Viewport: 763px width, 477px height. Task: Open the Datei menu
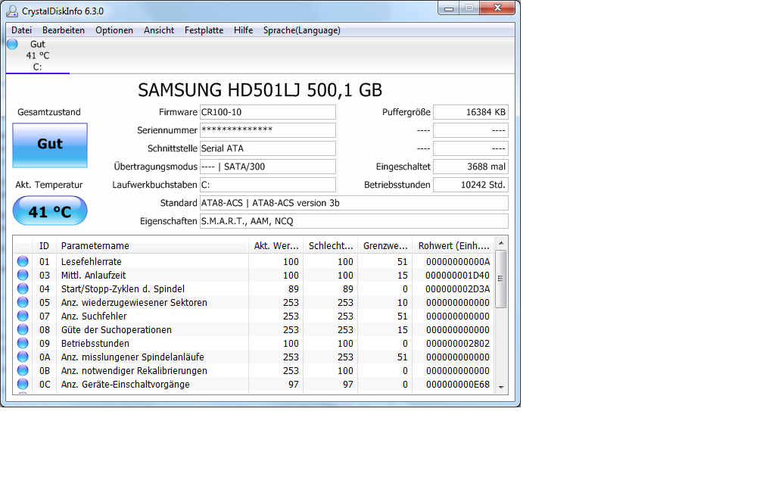[x=21, y=30]
